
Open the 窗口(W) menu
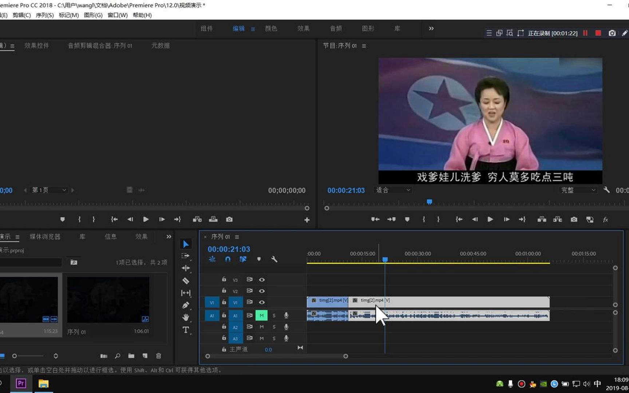coord(118,15)
